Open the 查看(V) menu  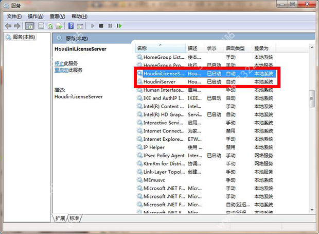[58, 16]
